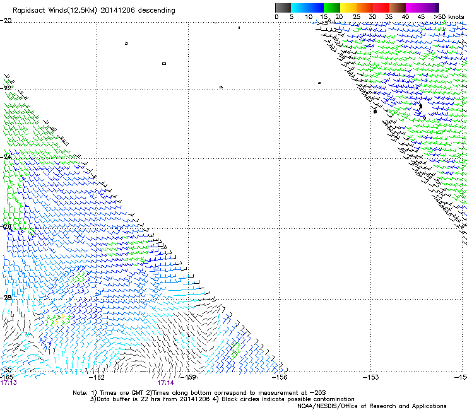This screenshot has height=410, width=467.
Task: Click the '-156' longitude label
Action: pos(280,378)
